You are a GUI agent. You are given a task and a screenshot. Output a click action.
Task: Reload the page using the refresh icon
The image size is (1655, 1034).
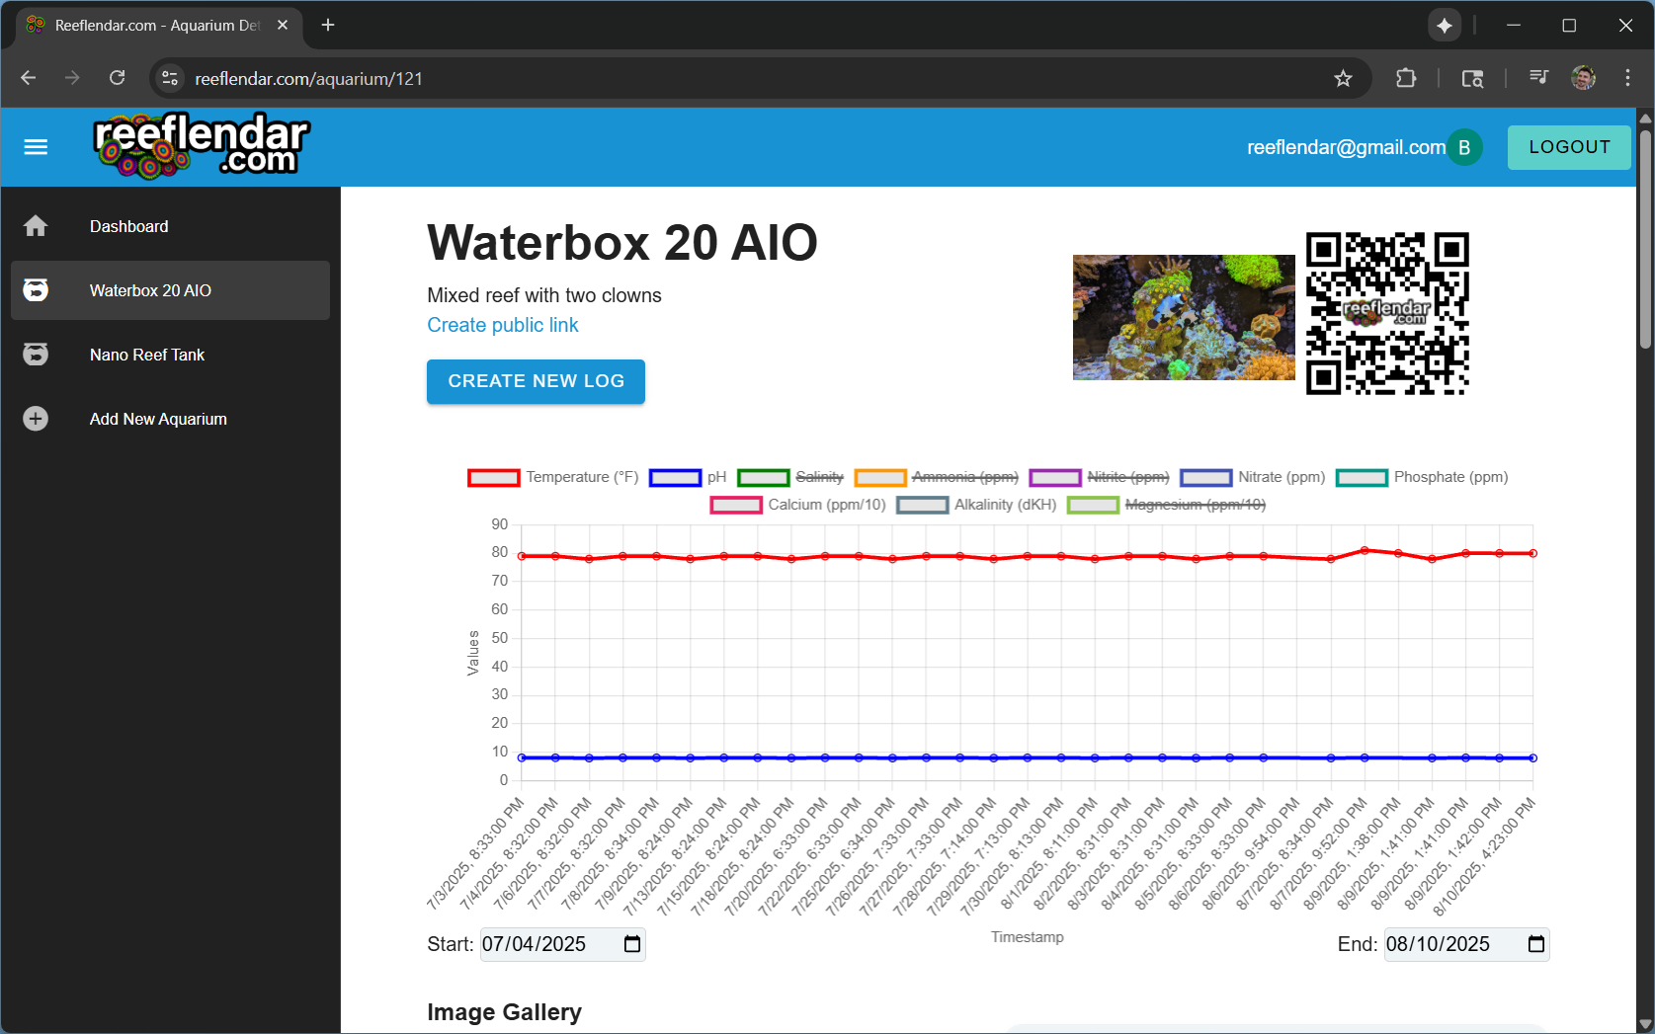(117, 78)
